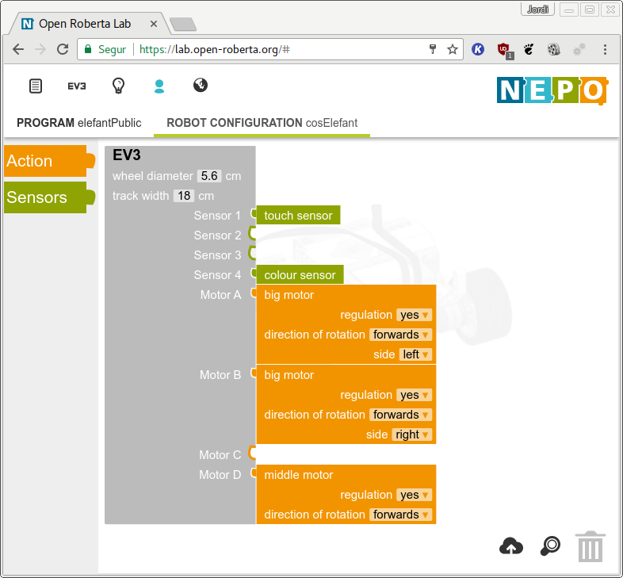The width and height of the screenshot is (623, 578).
Task: Click the track width label
Action: pyautogui.click(x=140, y=196)
